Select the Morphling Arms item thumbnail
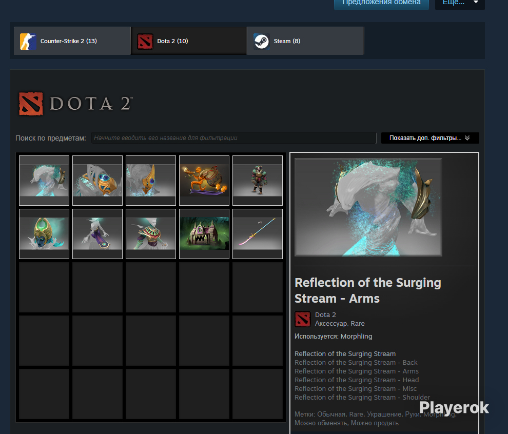Screen dimensions: 508x434 (x=44, y=181)
